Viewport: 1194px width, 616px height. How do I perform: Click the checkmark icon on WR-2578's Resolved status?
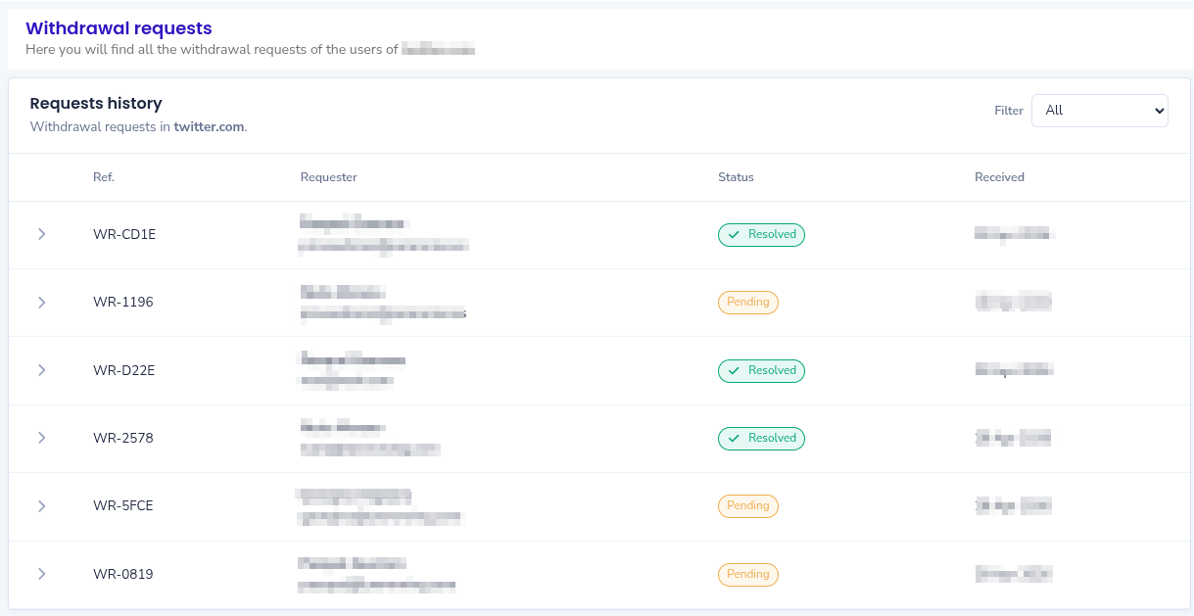(x=733, y=438)
